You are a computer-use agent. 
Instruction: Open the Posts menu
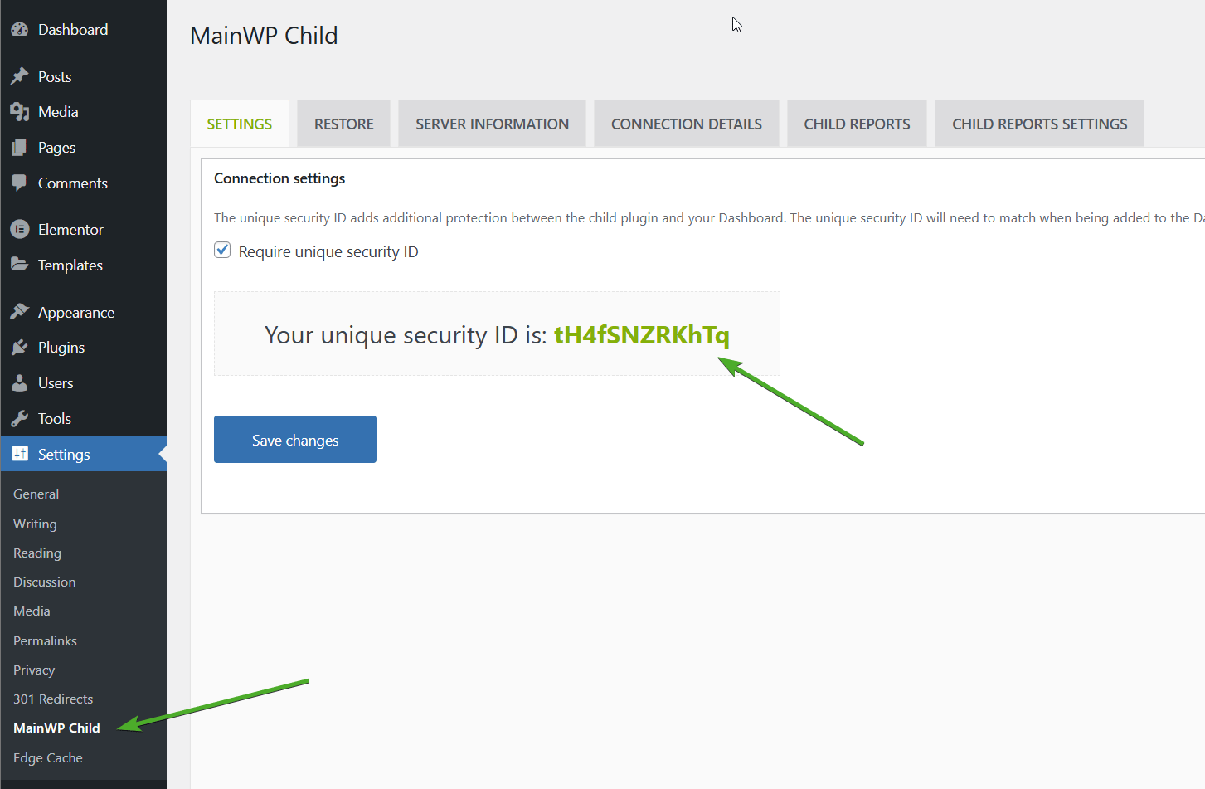pos(55,76)
